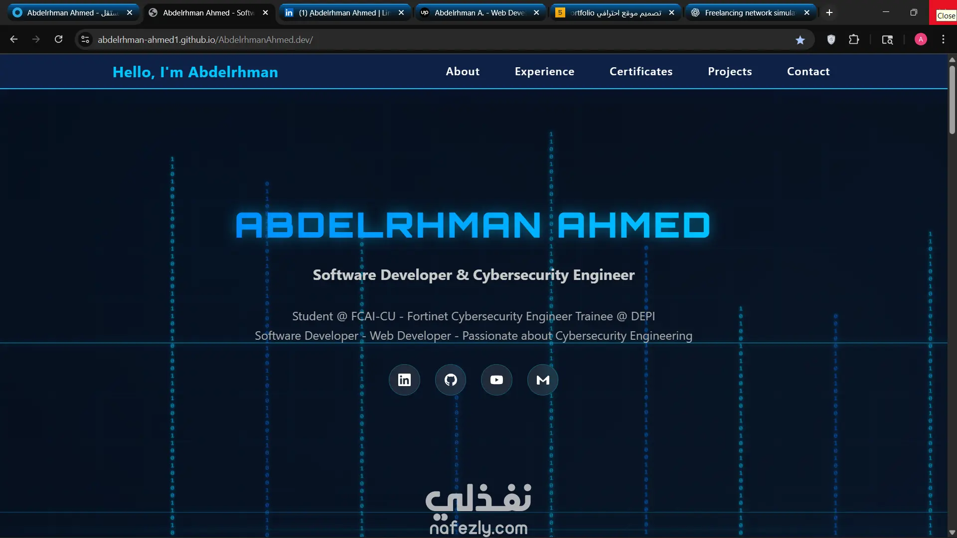Open the YouTube channel icon link
Viewport: 957px width, 538px height.
(496, 380)
